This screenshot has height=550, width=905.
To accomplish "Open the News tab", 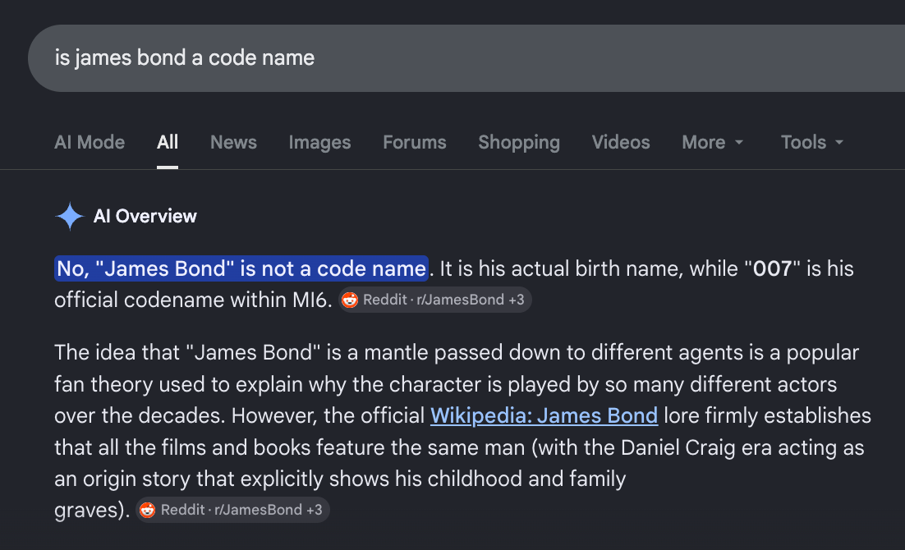I will click(233, 143).
